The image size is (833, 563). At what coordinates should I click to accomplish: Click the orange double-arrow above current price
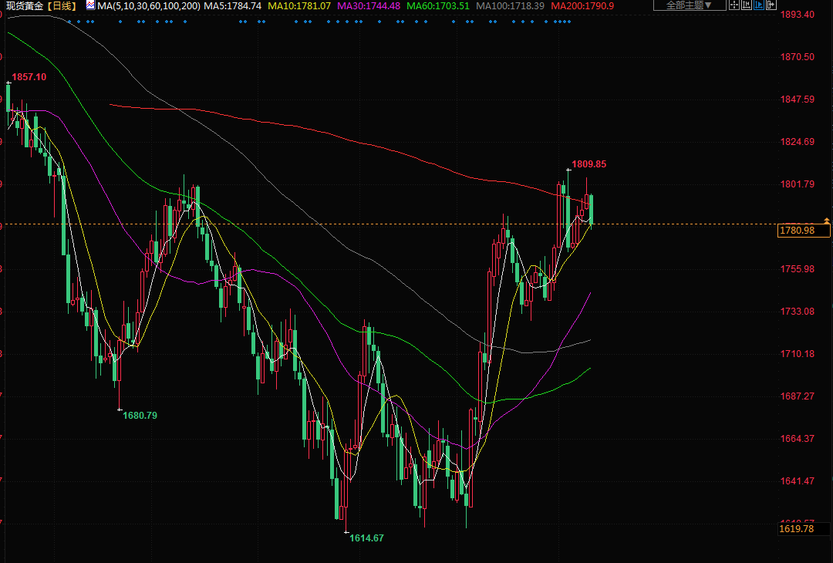tap(826, 221)
